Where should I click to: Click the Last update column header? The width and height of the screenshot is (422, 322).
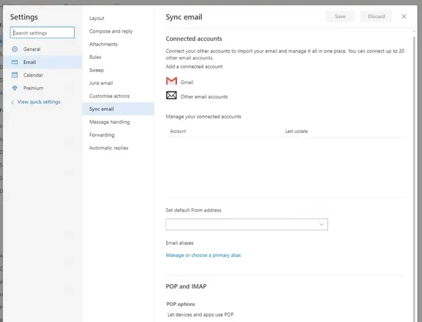[296, 131]
